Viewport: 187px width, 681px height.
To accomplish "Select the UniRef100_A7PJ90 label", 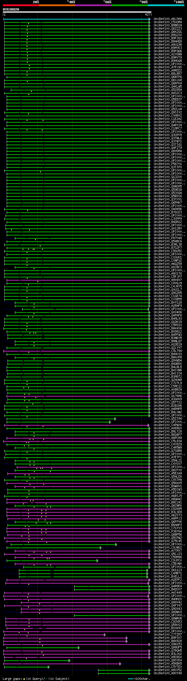I will [x=168, y=67].
